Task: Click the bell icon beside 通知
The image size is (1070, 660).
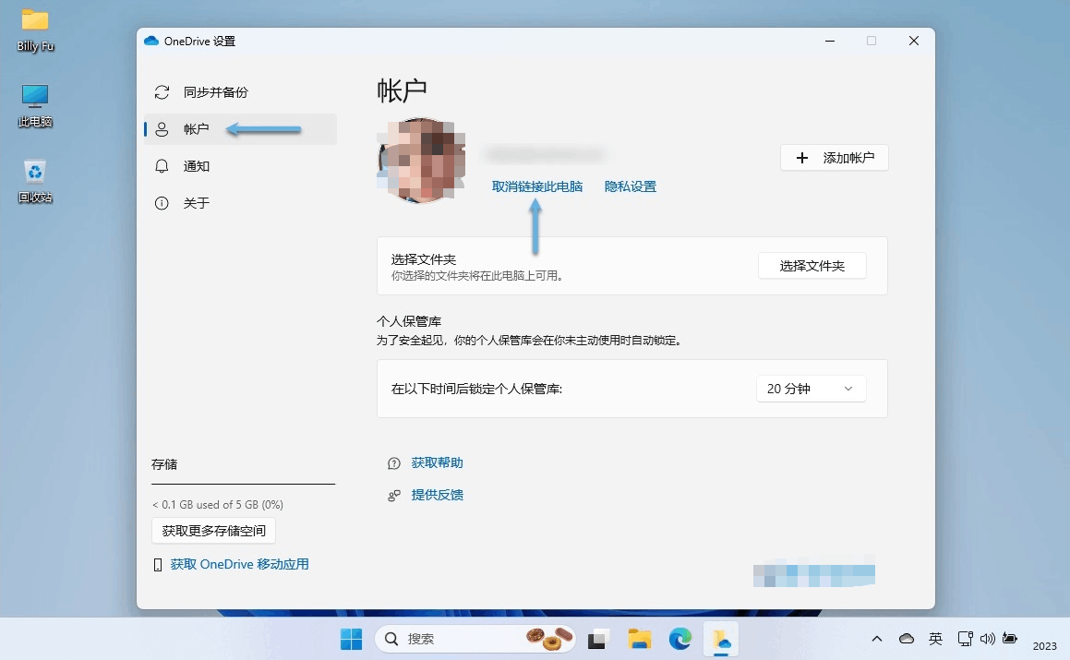Action: [162, 166]
